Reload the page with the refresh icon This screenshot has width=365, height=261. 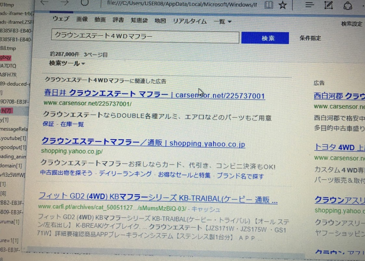84,3
